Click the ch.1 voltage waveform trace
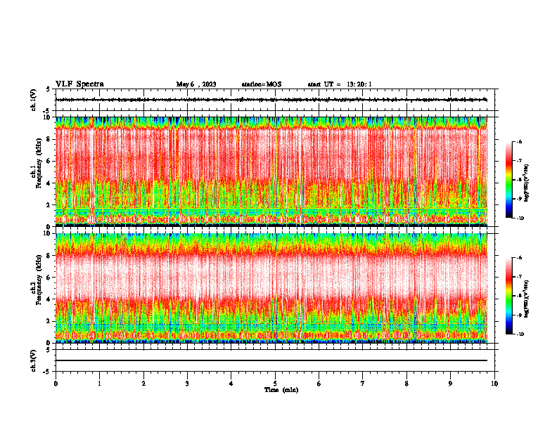The image size is (557, 430). pyautogui.click(x=271, y=100)
